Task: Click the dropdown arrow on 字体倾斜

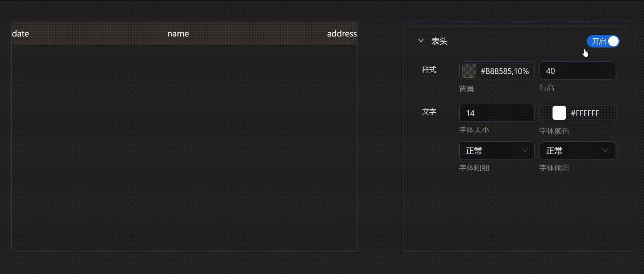Action: point(605,151)
